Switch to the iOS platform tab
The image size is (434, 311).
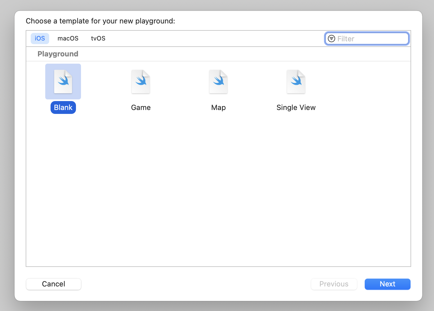pyautogui.click(x=40, y=39)
